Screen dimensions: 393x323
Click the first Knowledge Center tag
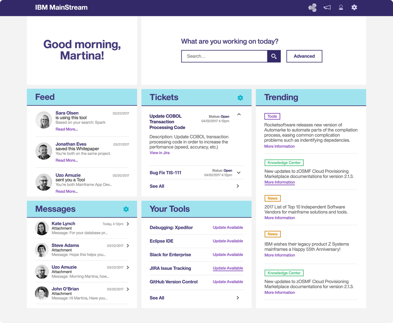tap(284, 162)
